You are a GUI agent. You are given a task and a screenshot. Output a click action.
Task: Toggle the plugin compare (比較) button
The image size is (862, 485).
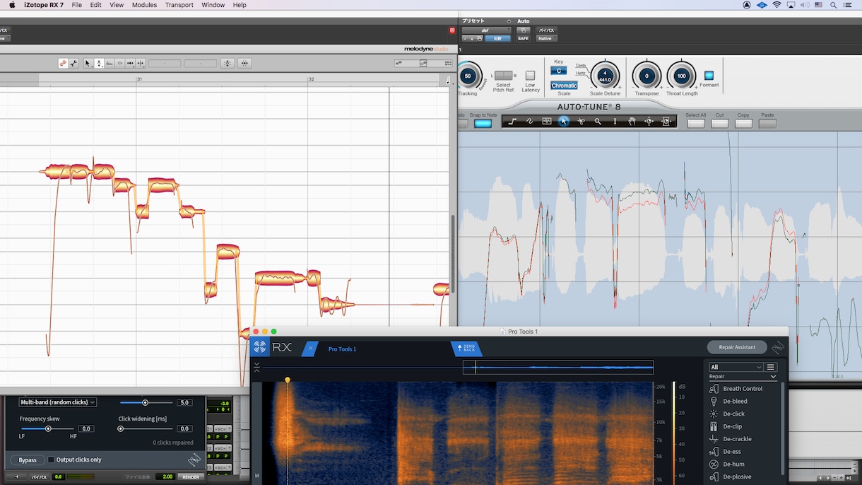[497, 38]
